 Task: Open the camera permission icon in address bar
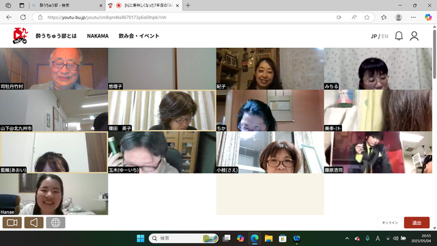point(339,17)
